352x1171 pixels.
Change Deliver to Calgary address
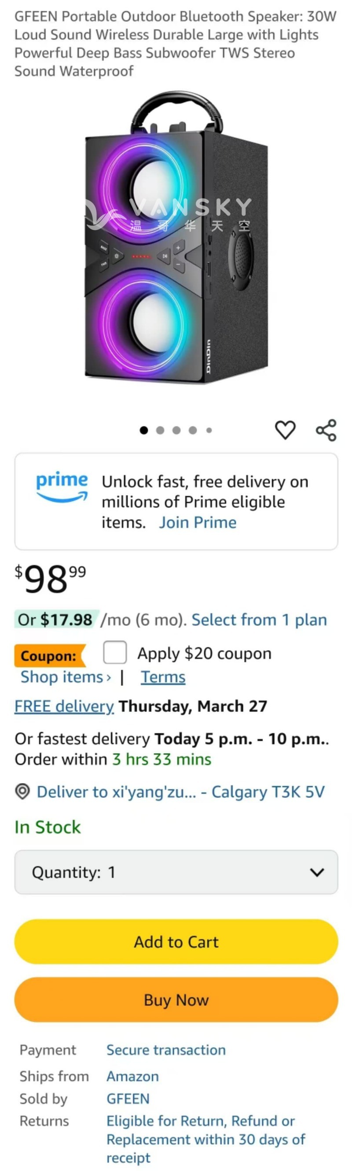pos(180,791)
